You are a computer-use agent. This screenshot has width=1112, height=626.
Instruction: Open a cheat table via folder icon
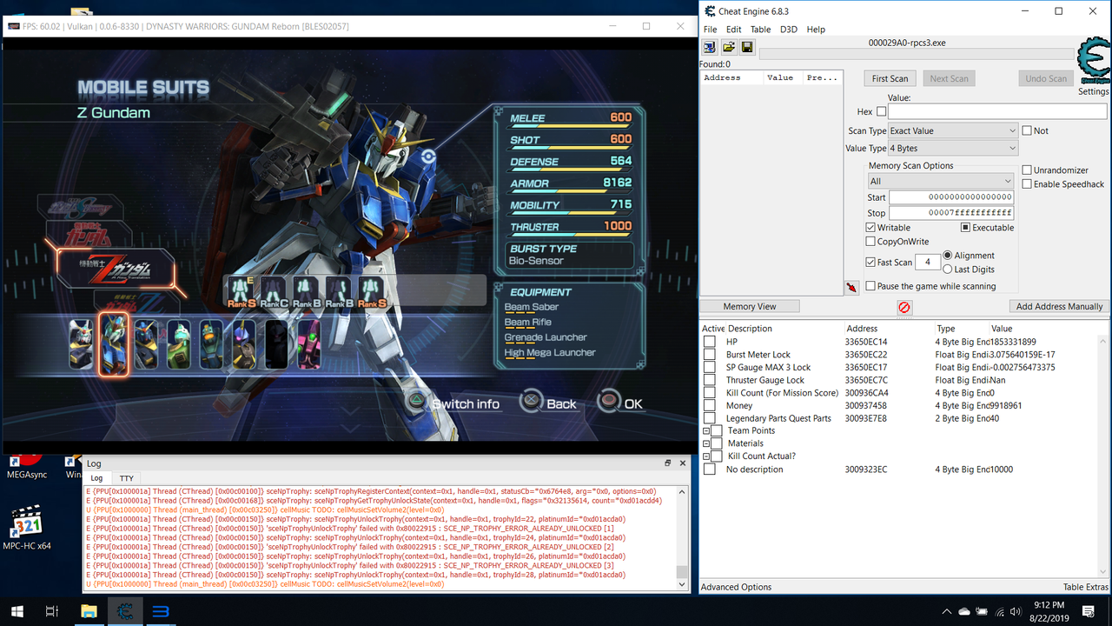click(x=728, y=46)
